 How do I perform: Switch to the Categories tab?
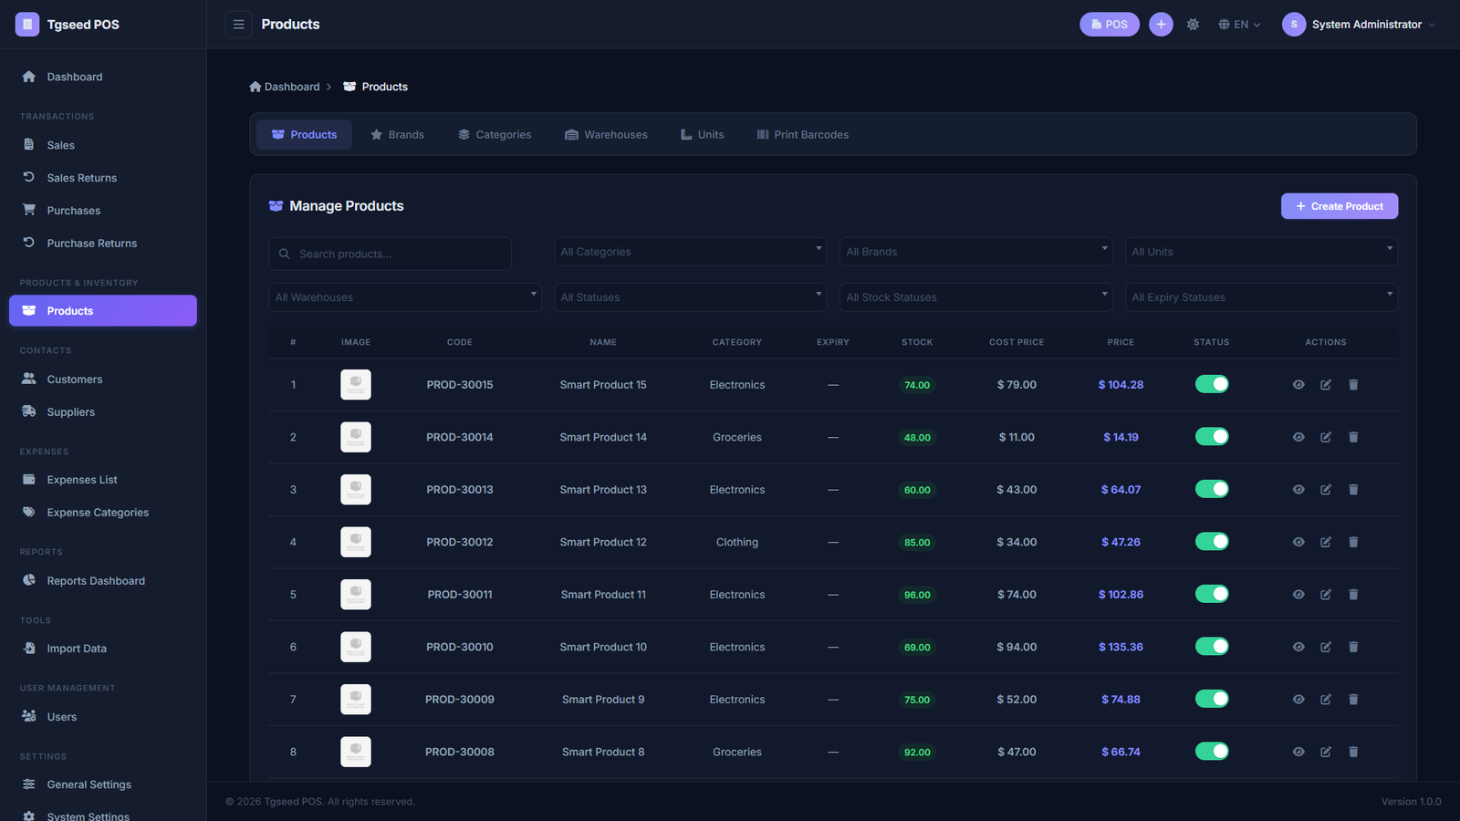tap(495, 134)
